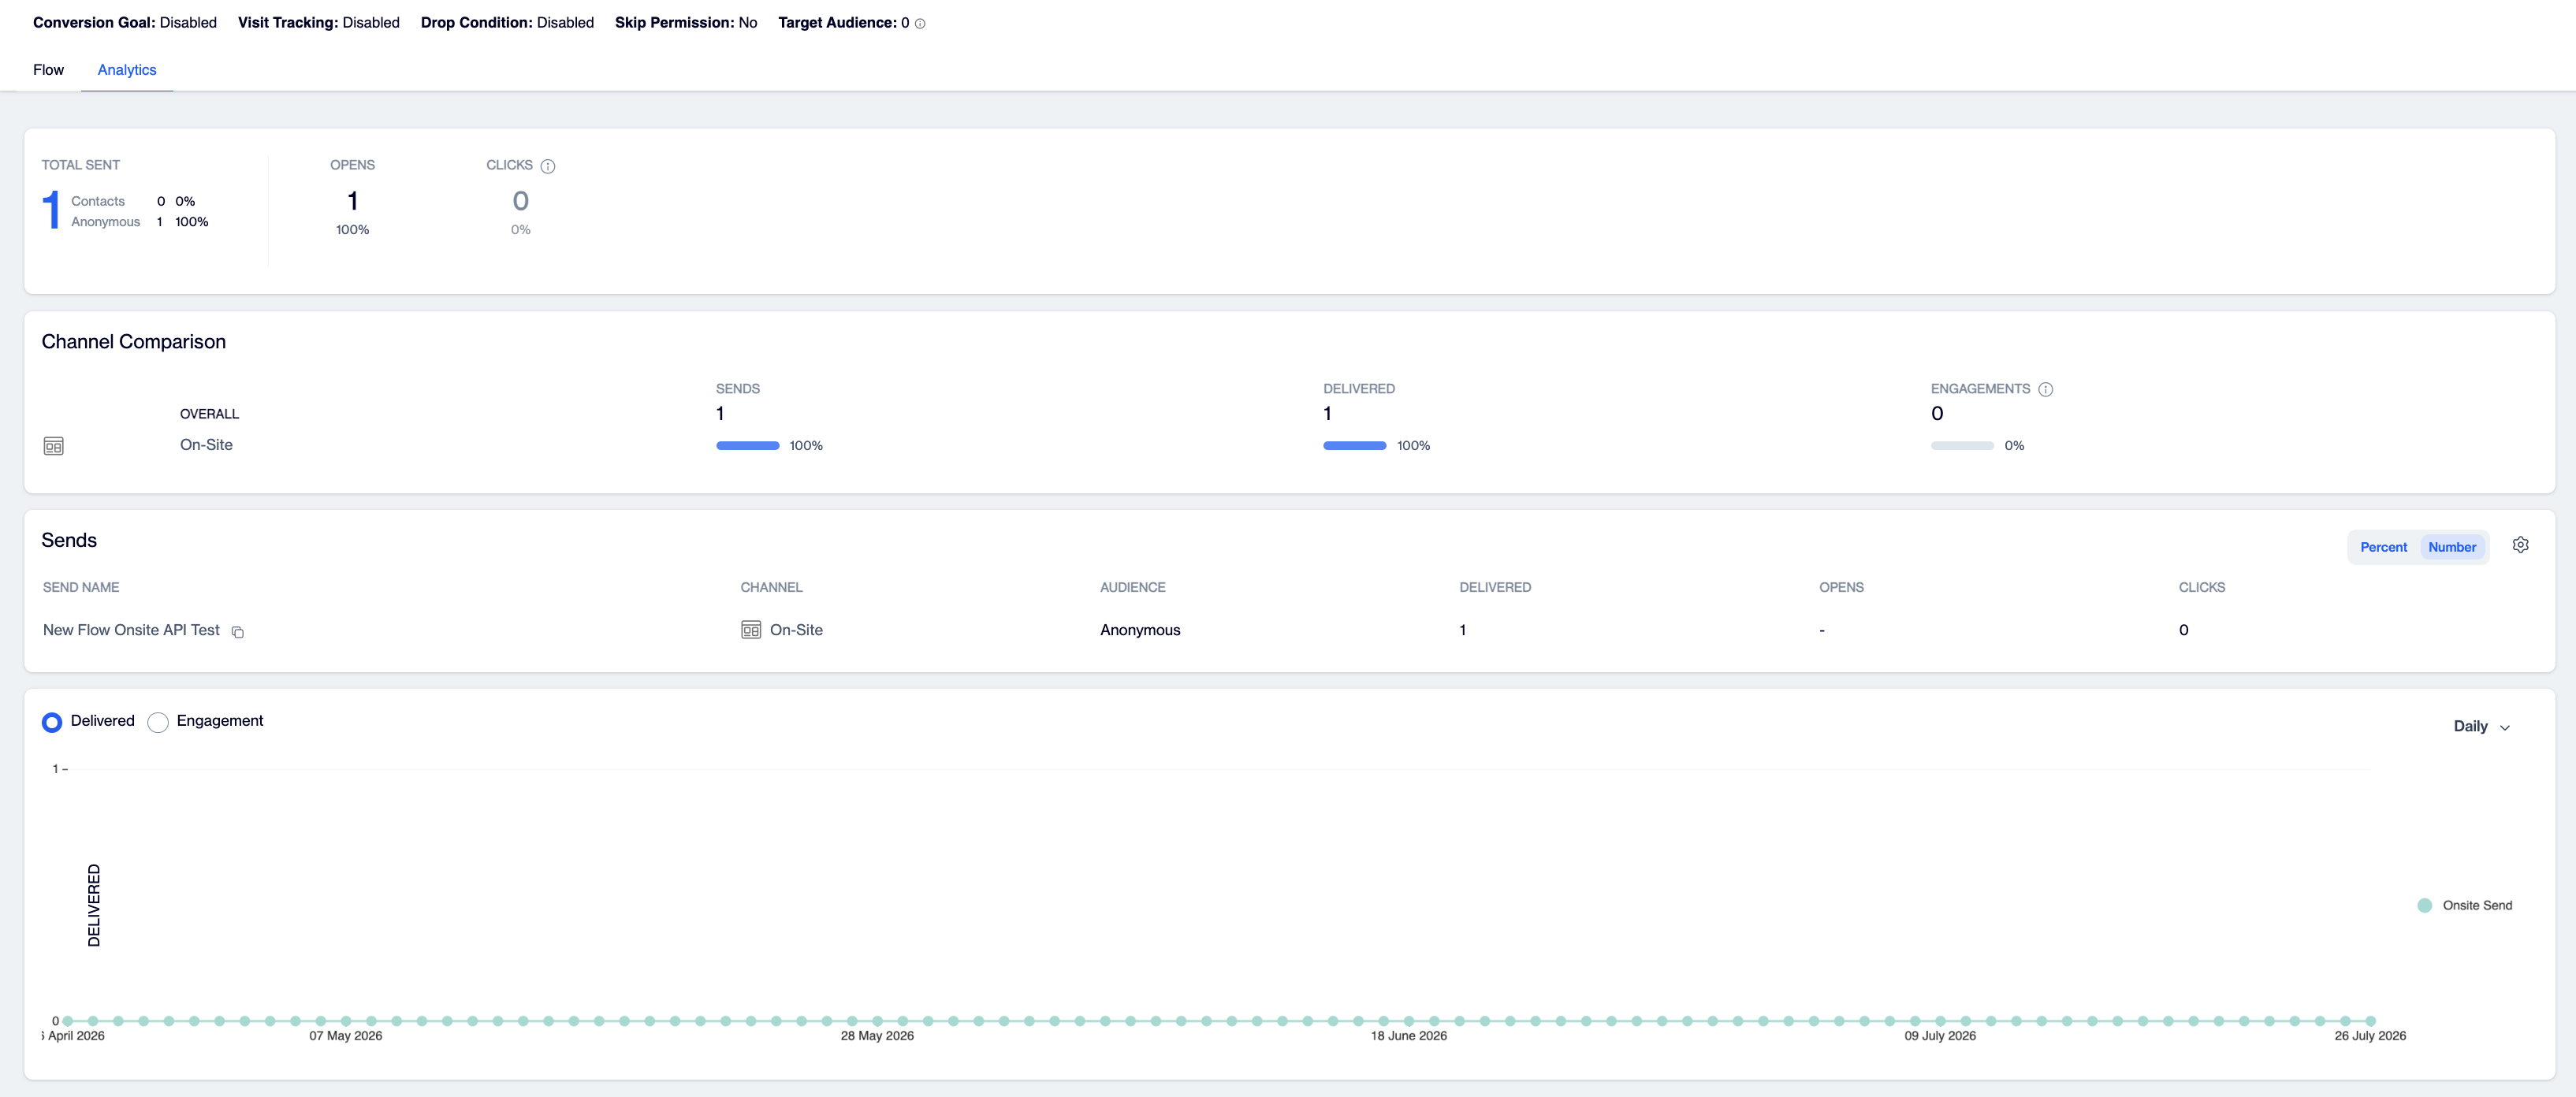This screenshot has width=2576, height=1097.
Task: Click the Skip Permission: No text
Action: (686, 23)
